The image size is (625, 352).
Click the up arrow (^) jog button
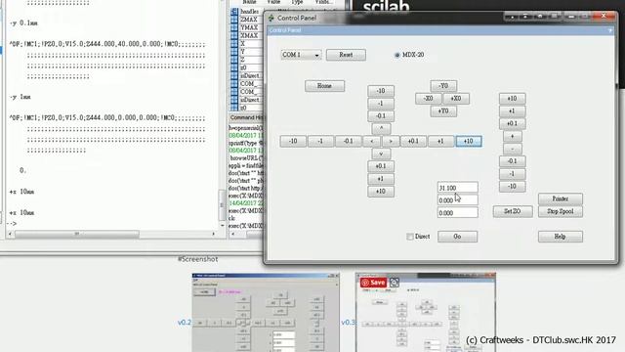point(381,128)
